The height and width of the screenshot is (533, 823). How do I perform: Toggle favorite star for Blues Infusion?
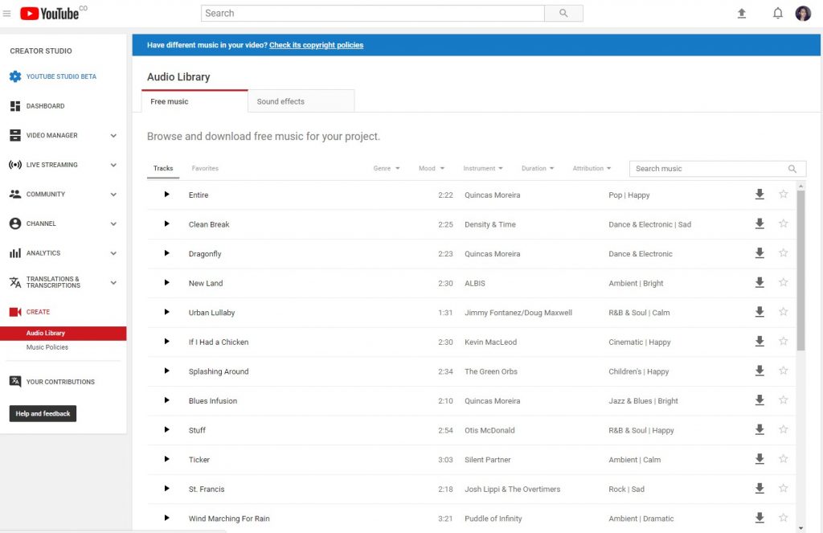(x=783, y=400)
